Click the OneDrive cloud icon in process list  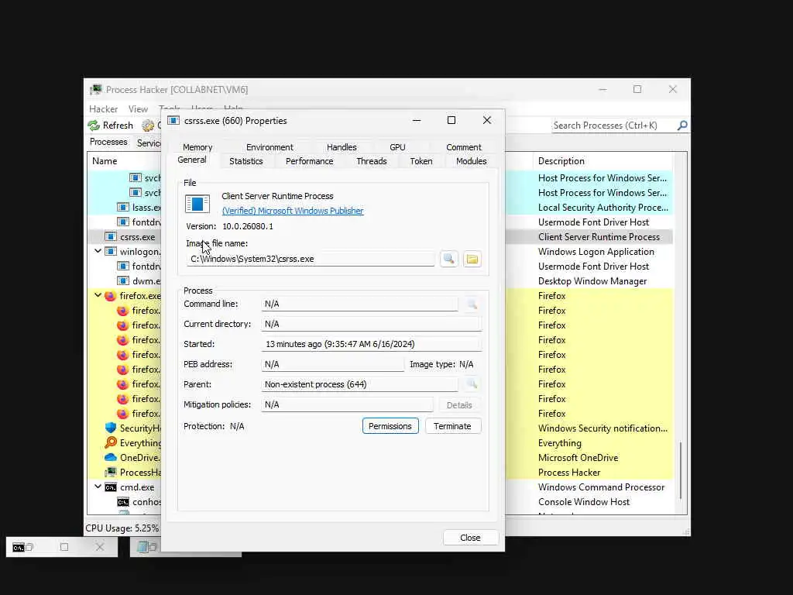(x=110, y=457)
